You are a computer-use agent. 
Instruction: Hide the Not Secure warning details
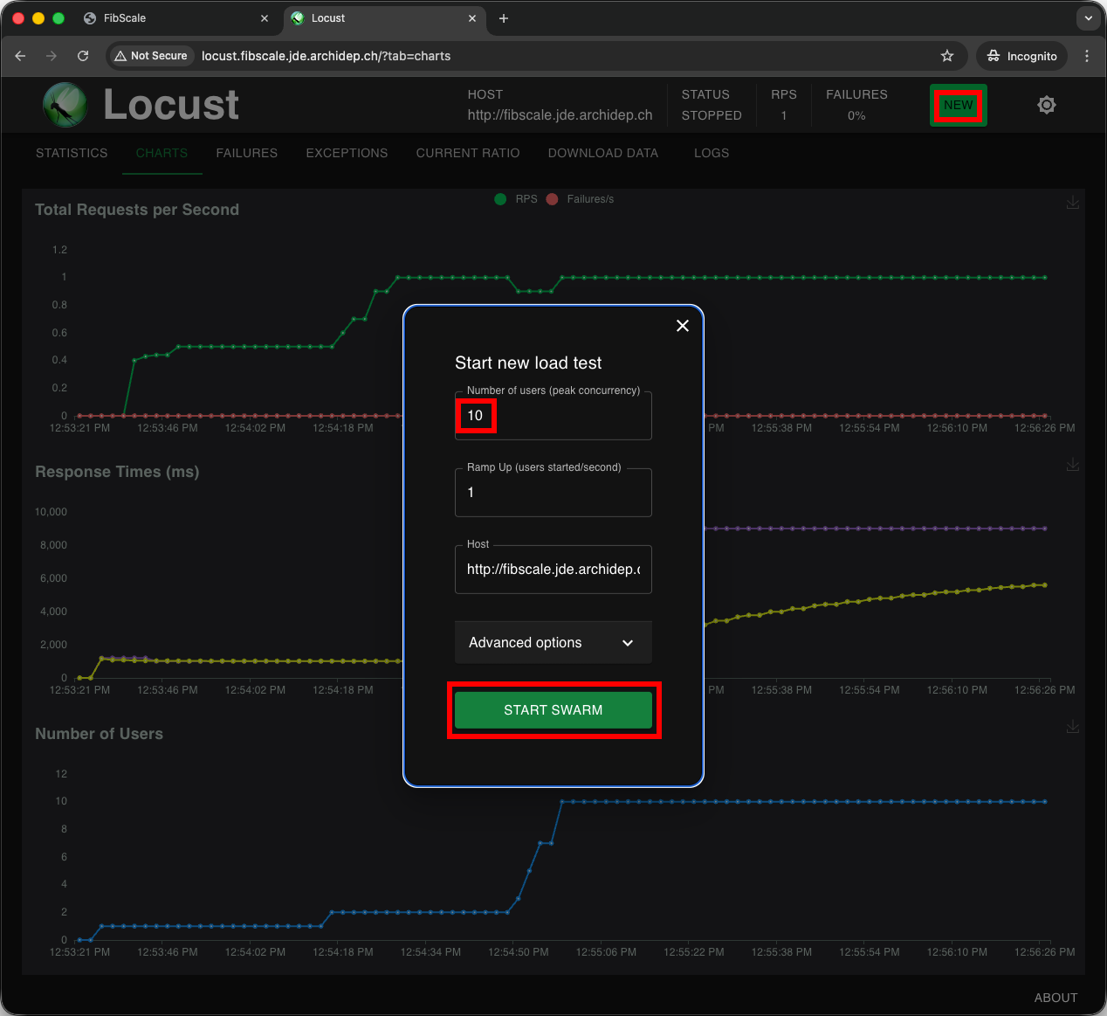point(150,56)
